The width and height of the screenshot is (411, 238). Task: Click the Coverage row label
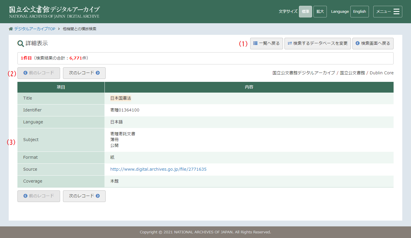pyautogui.click(x=33, y=181)
